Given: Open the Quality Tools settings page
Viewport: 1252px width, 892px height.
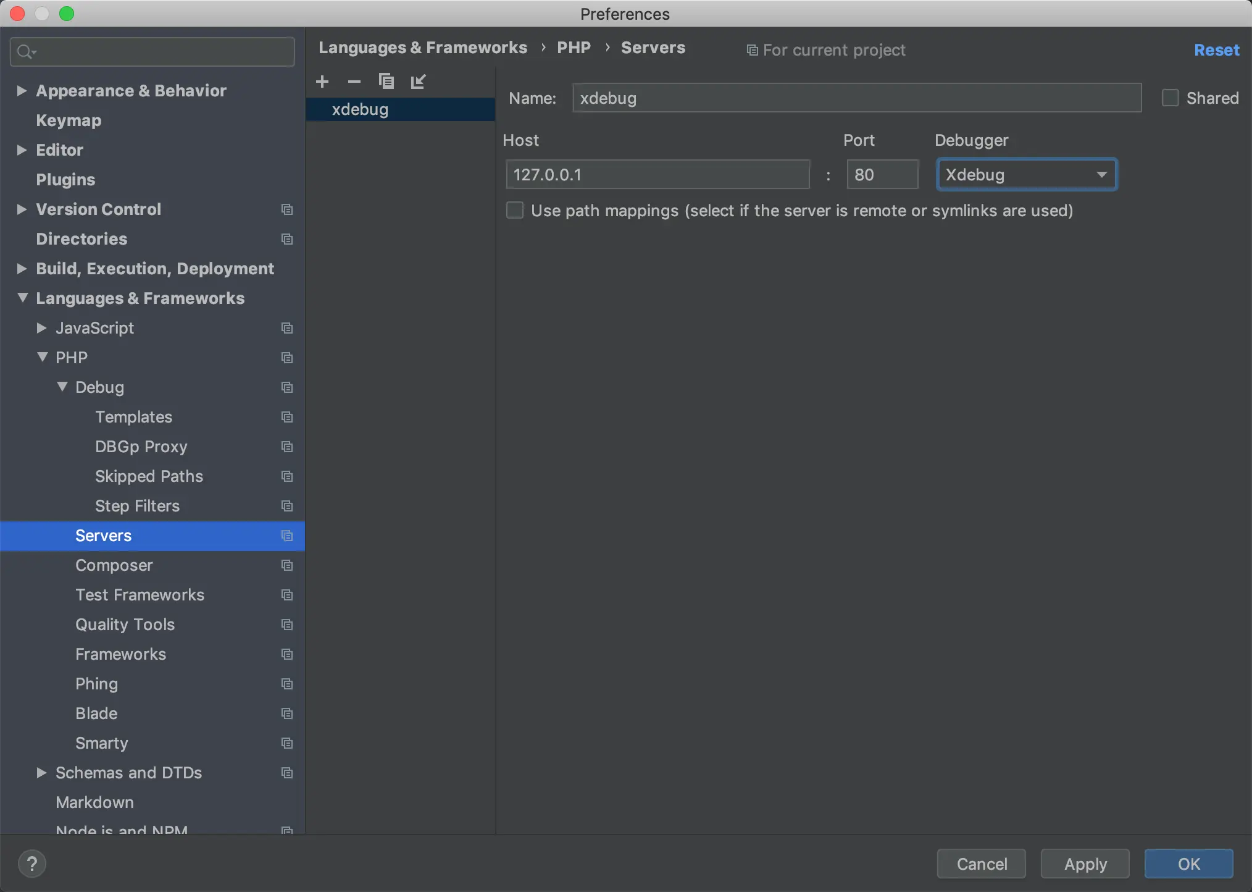Looking at the screenshot, I should (125, 625).
